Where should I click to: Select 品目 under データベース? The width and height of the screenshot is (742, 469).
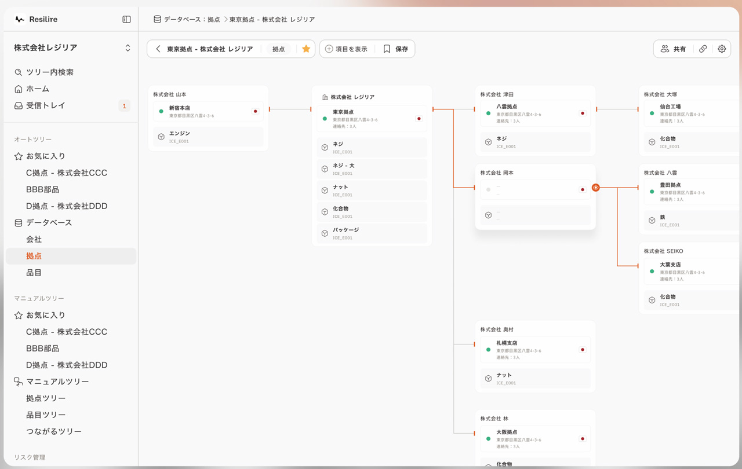point(34,273)
